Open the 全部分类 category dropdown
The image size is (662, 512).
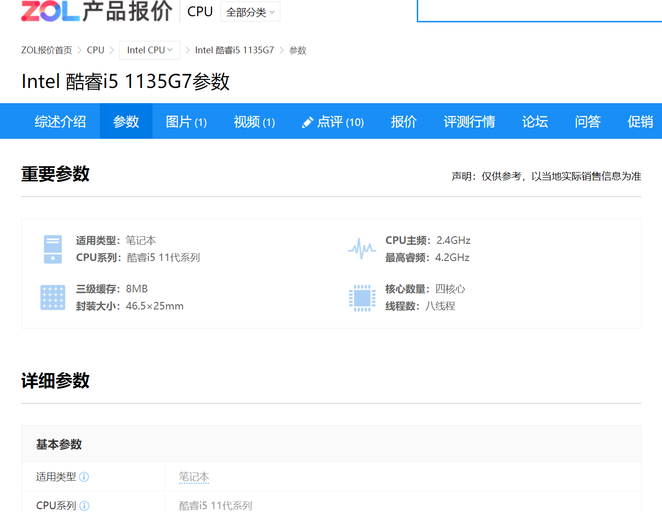250,12
